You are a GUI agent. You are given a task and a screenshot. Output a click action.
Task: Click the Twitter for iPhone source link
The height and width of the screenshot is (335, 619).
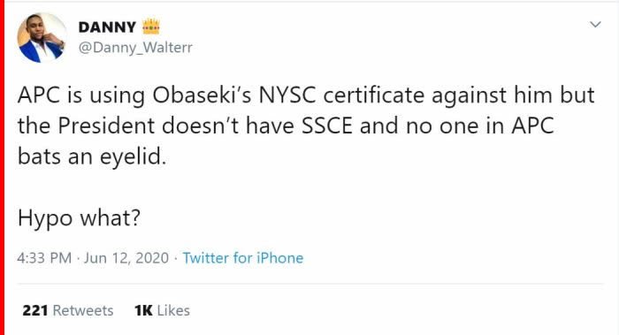pyautogui.click(x=243, y=258)
